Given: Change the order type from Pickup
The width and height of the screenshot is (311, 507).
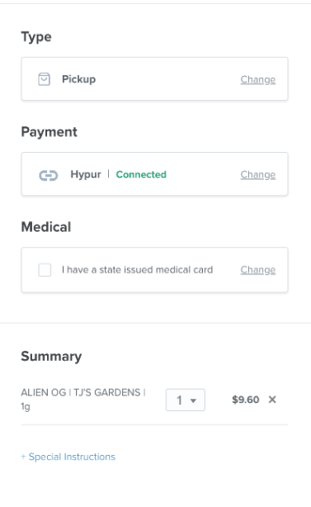Looking at the screenshot, I should click(258, 79).
